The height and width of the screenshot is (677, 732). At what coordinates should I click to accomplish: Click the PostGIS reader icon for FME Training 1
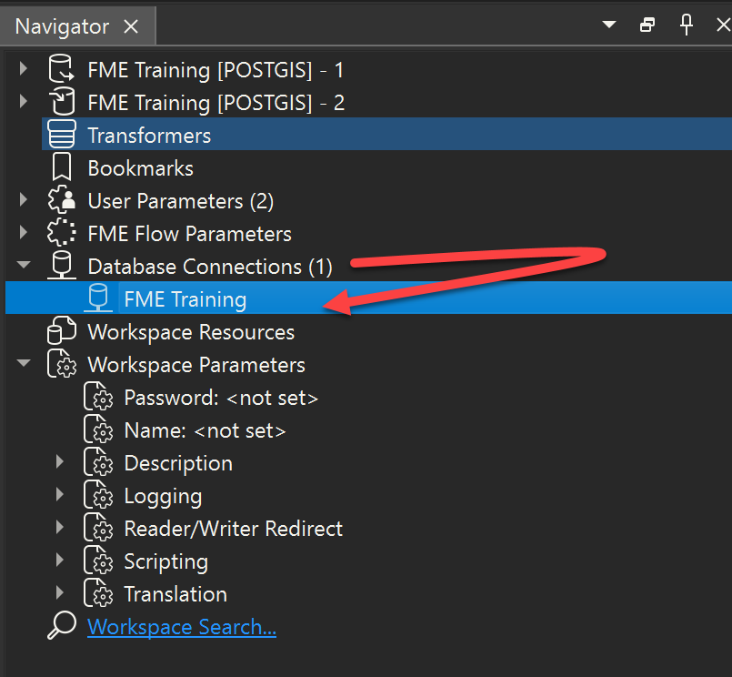tap(61, 70)
